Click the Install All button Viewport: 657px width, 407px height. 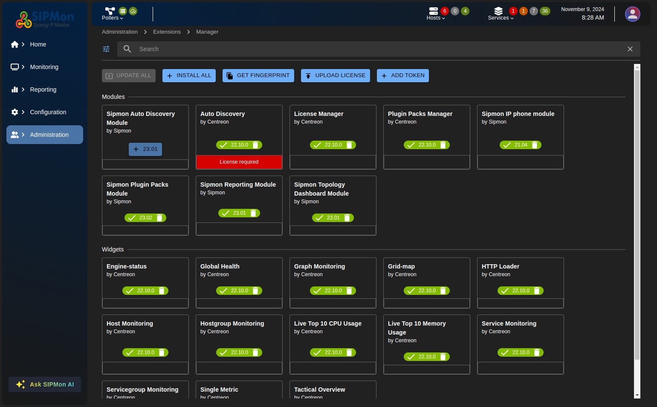tap(189, 75)
